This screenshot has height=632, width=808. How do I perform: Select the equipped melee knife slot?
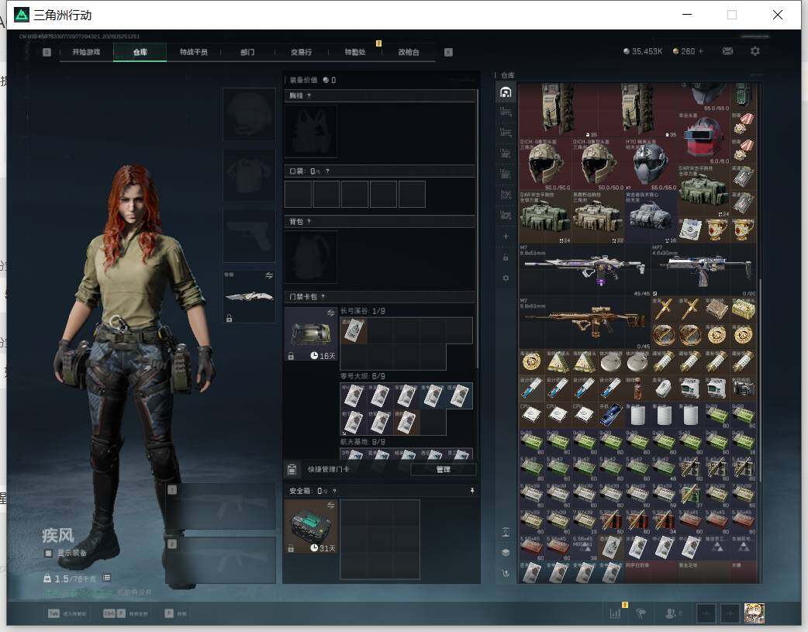tap(249, 296)
